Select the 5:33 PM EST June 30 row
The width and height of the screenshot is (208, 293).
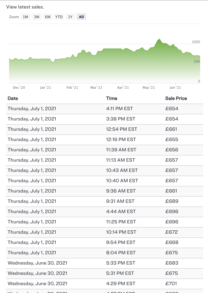click(x=104, y=263)
